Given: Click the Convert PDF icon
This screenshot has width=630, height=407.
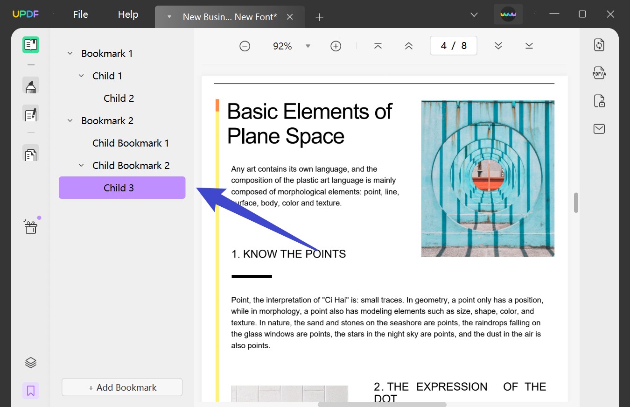Looking at the screenshot, I should tap(599, 45).
